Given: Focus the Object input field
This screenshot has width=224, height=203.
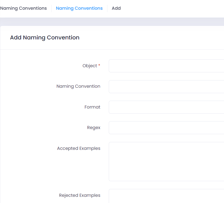Looking at the screenshot, I should point(166,66).
